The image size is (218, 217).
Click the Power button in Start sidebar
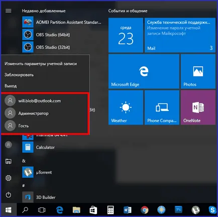(9, 195)
